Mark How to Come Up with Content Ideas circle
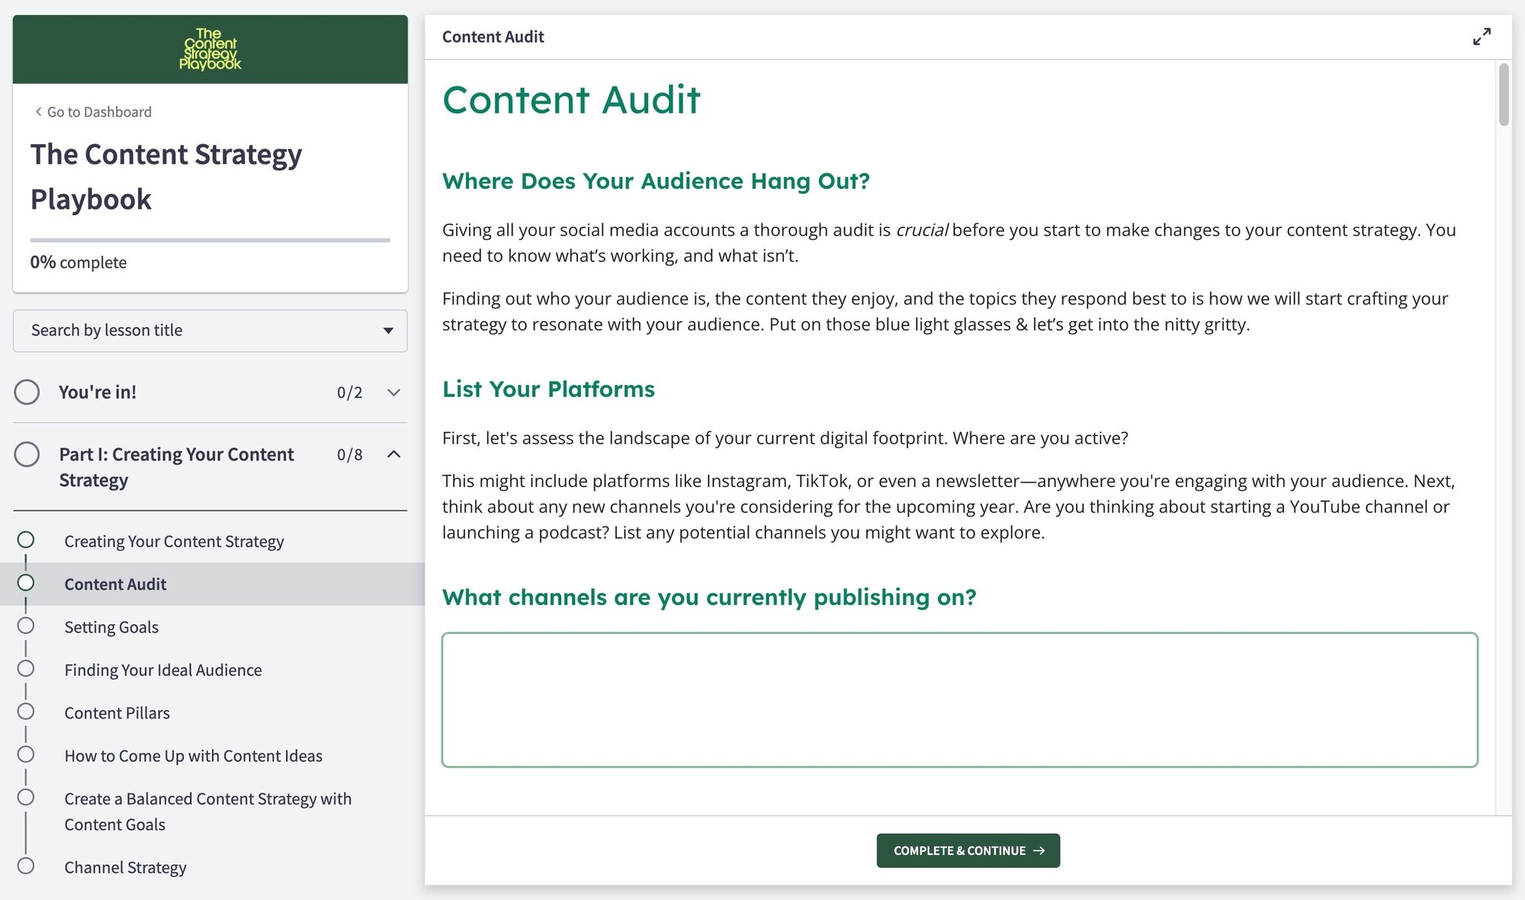The width and height of the screenshot is (1525, 900). pyautogui.click(x=26, y=754)
